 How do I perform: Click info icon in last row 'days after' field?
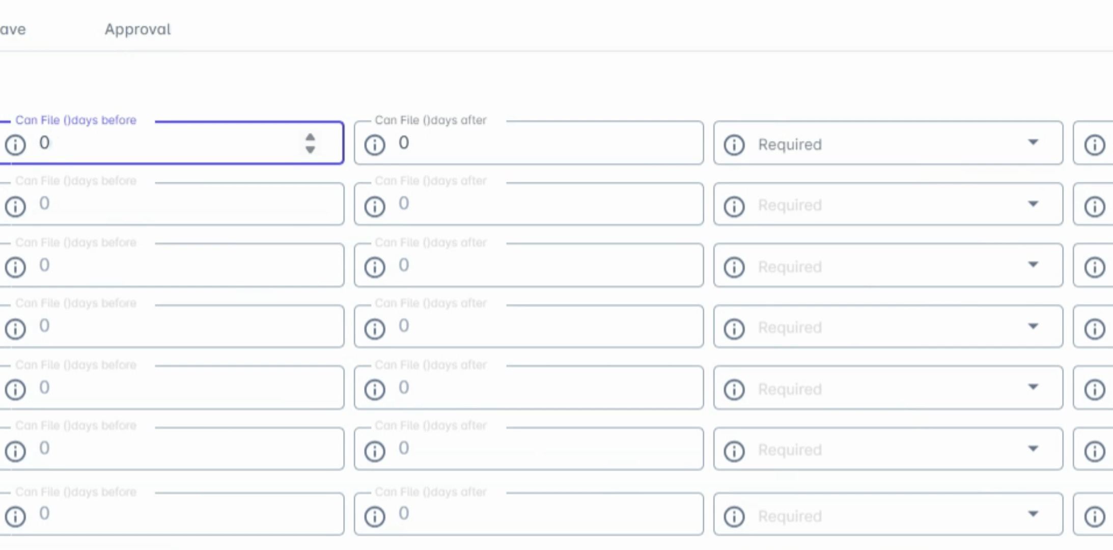coord(375,516)
